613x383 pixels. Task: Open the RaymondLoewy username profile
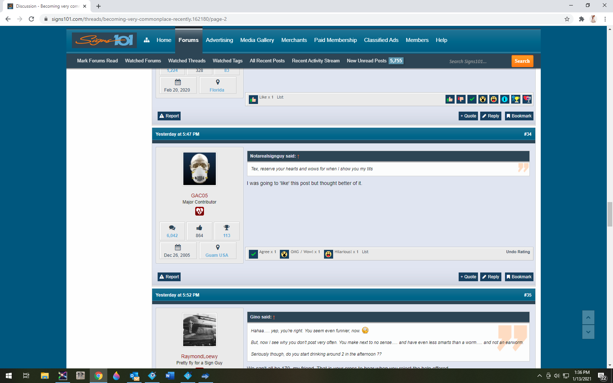[200, 356]
